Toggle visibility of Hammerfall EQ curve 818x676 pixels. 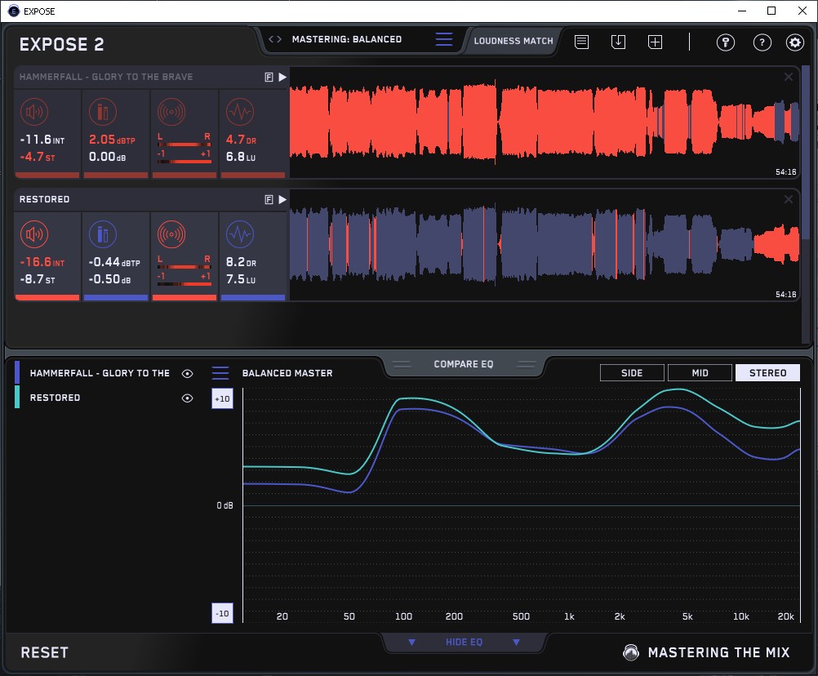[x=188, y=373]
